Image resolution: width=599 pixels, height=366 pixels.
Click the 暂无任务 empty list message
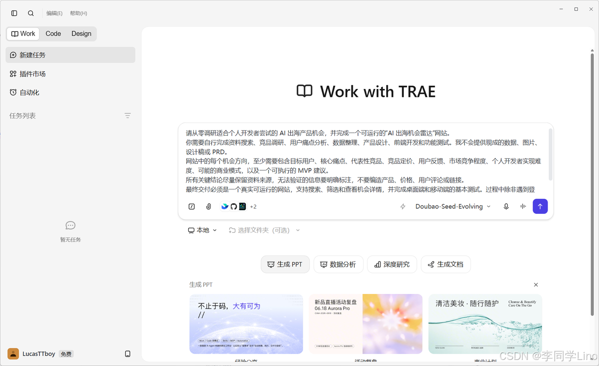tap(70, 240)
